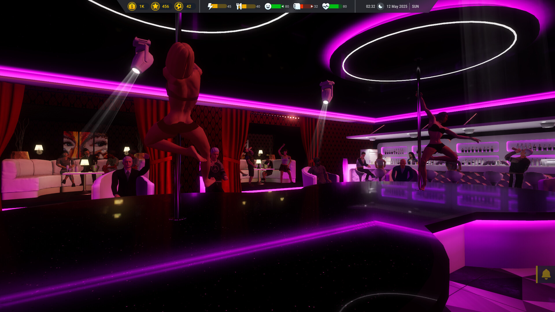Select the SUN day label
Screen dimensions: 555x312
(415, 6)
